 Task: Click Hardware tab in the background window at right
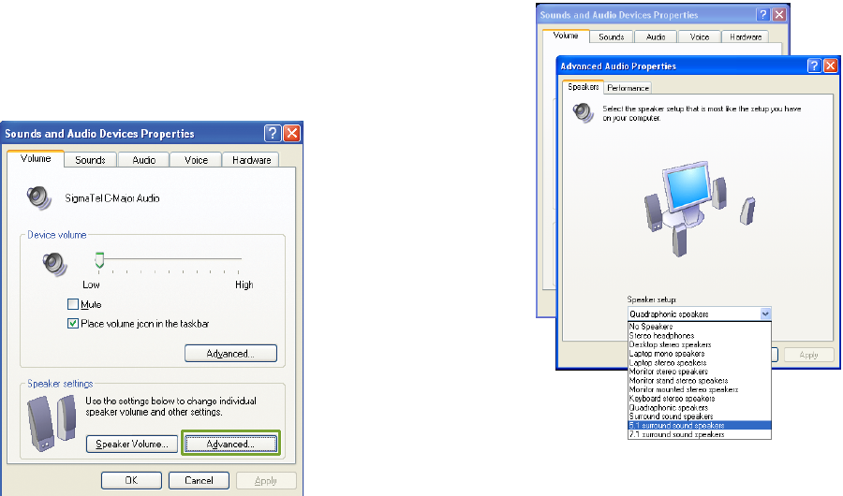pos(746,37)
